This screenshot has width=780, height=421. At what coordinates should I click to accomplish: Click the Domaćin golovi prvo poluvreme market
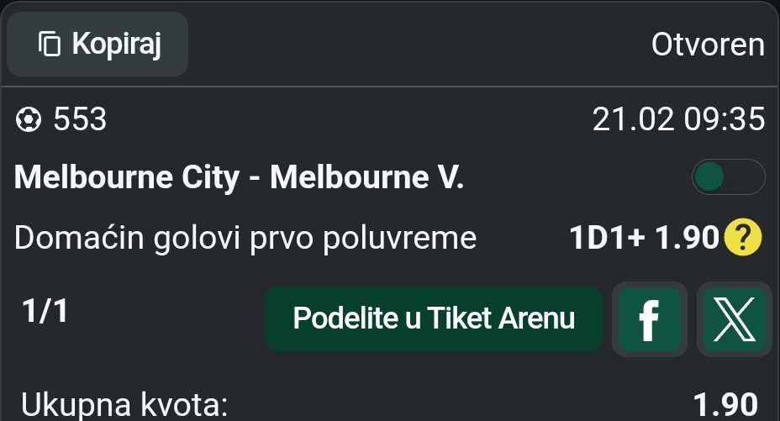(x=245, y=239)
